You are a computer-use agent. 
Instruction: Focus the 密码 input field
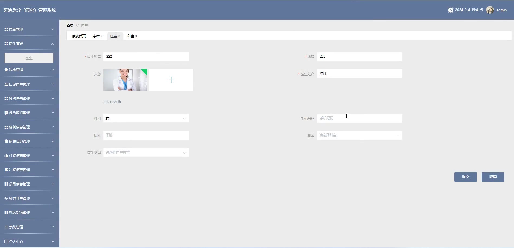point(359,57)
